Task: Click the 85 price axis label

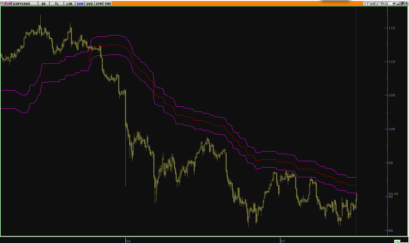Action: (x=391, y=230)
